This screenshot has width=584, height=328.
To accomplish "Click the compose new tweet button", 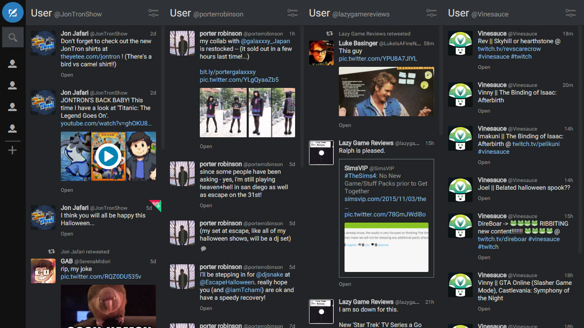I will [x=13, y=13].
